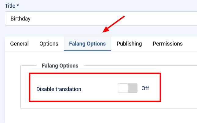
Task: Click empty space below the Falang Options fieldset
Action: (101, 116)
